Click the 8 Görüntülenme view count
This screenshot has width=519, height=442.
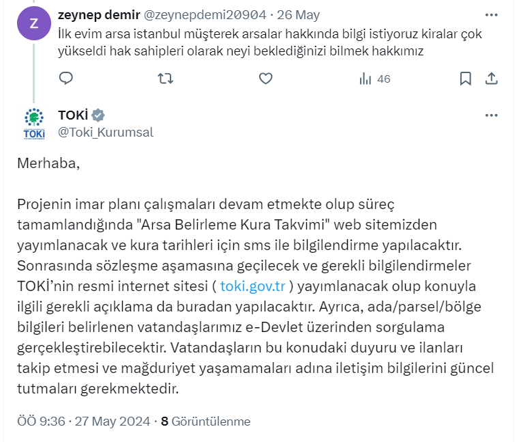point(205,422)
